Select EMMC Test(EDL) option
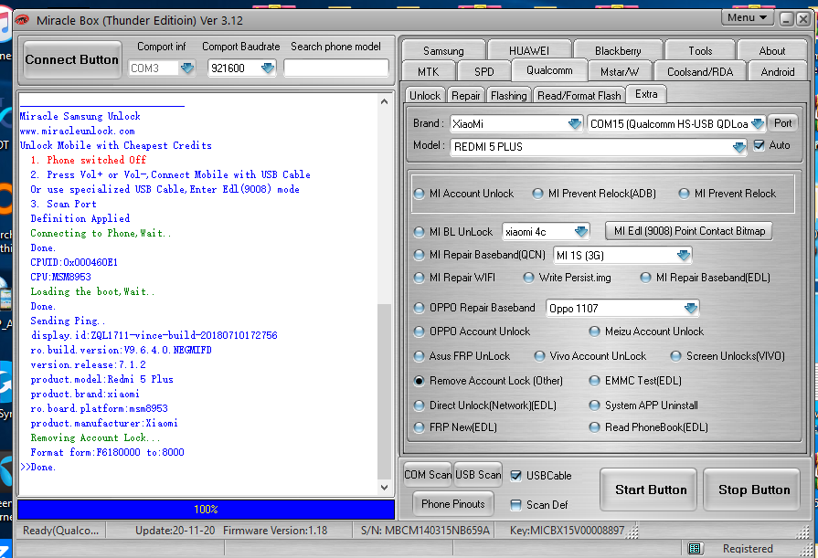The image size is (818, 558). point(635,381)
